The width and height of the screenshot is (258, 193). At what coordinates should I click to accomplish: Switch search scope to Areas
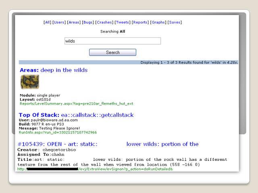pyautogui.click(x=74, y=23)
